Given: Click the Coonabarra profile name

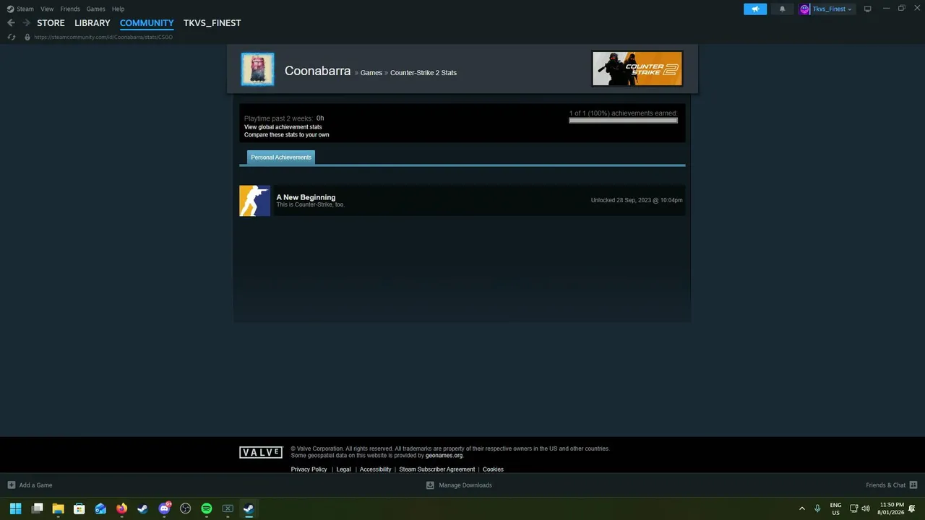Looking at the screenshot, I should click(x=317, y=71).
